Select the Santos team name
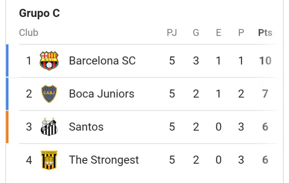 point(86,127)
